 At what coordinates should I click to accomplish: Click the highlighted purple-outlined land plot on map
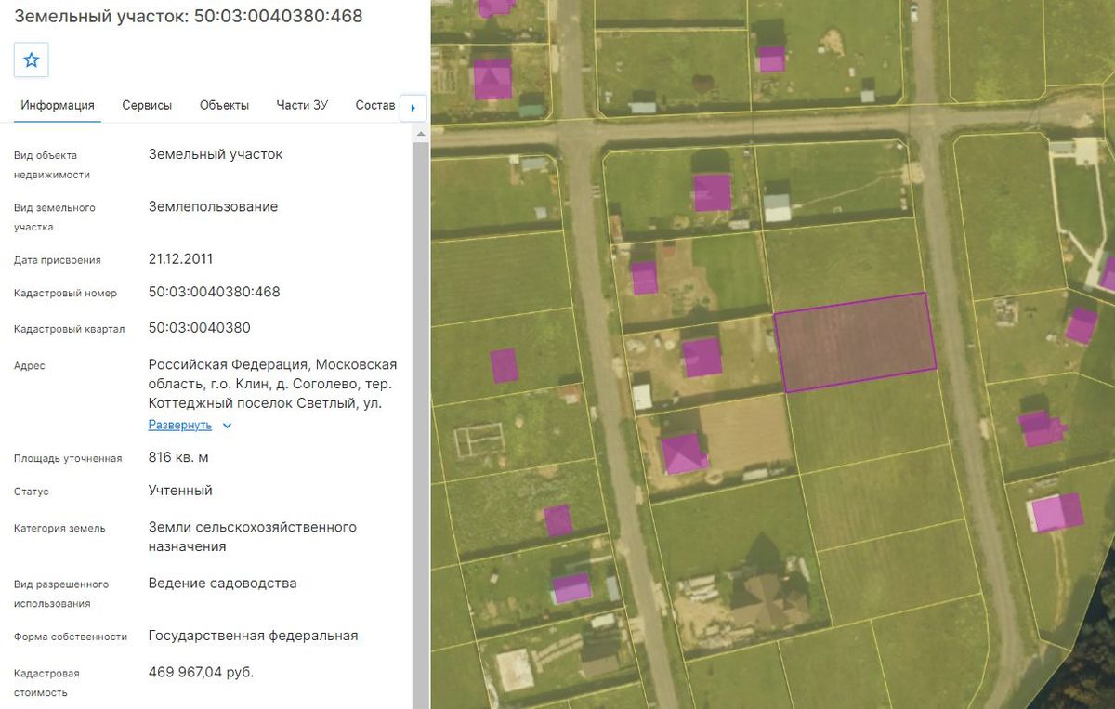click(855, 342)
